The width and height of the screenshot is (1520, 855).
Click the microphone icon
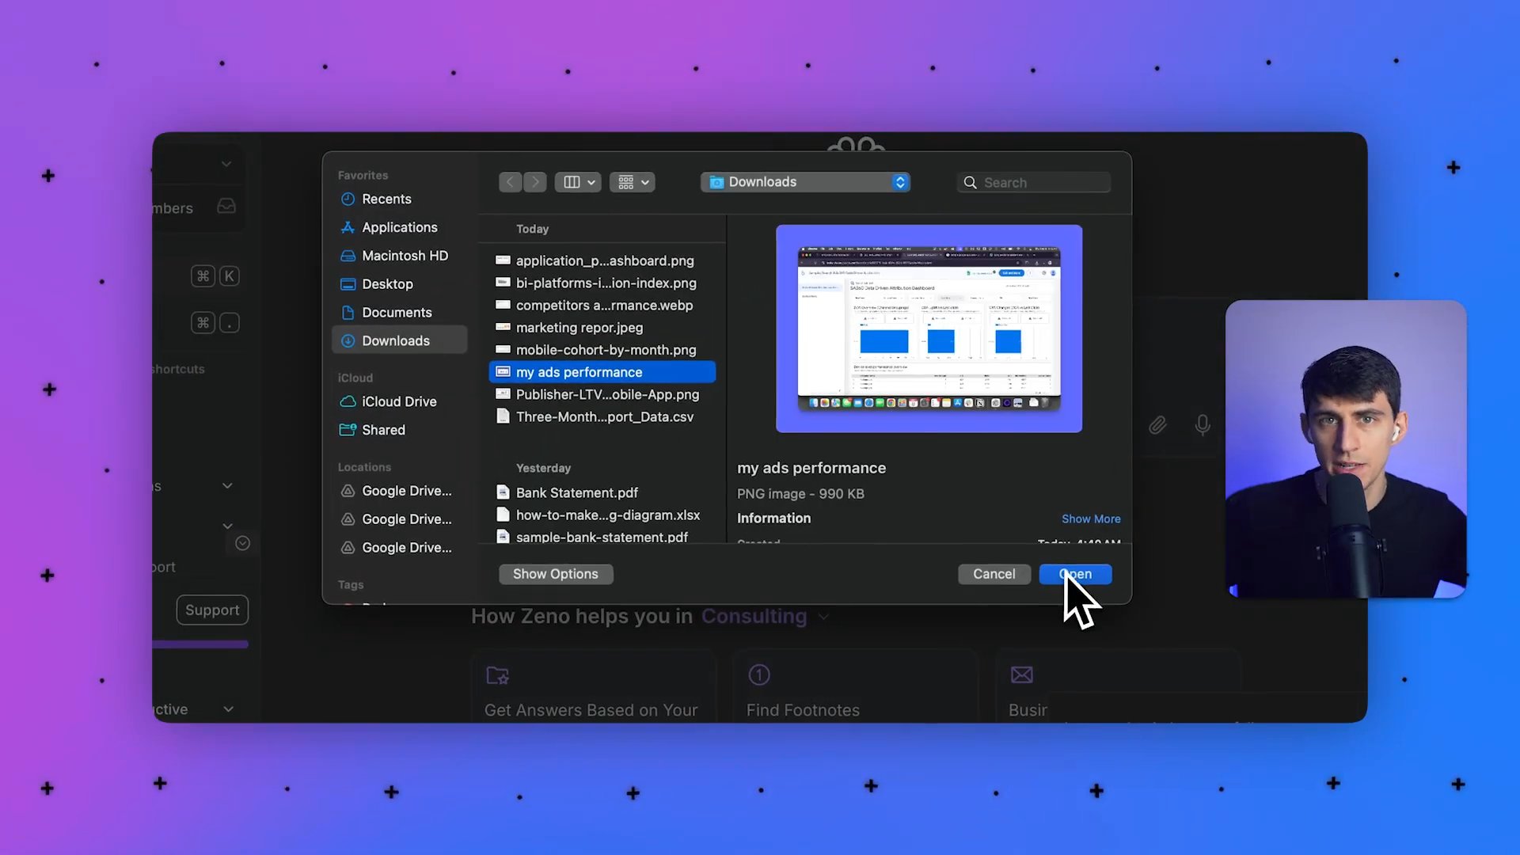pyautogui.click(x=1202, y=425)
